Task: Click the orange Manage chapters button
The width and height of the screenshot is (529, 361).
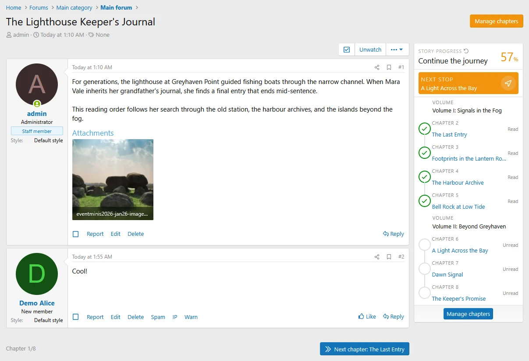Action: 496,21
